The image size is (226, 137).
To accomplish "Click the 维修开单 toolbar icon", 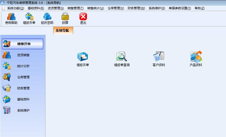I will 29,19.
